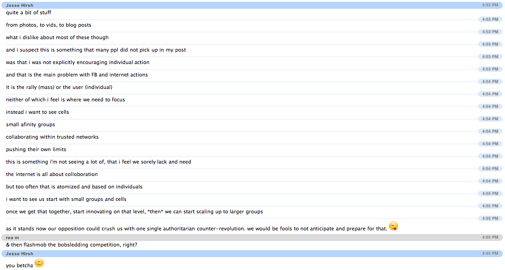Click the timestamp next to "instead i want to see cells"
The height and width of the screenshot is (270, 505).
pyautogui.click(x=490, y=119)
